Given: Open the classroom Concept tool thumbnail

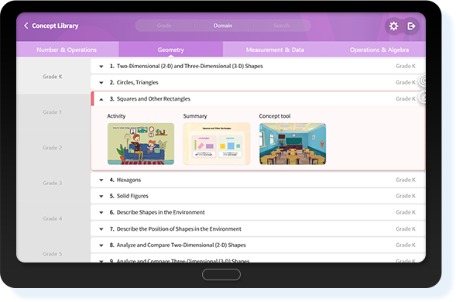Looking at the screenshot, I should point(293,144).
